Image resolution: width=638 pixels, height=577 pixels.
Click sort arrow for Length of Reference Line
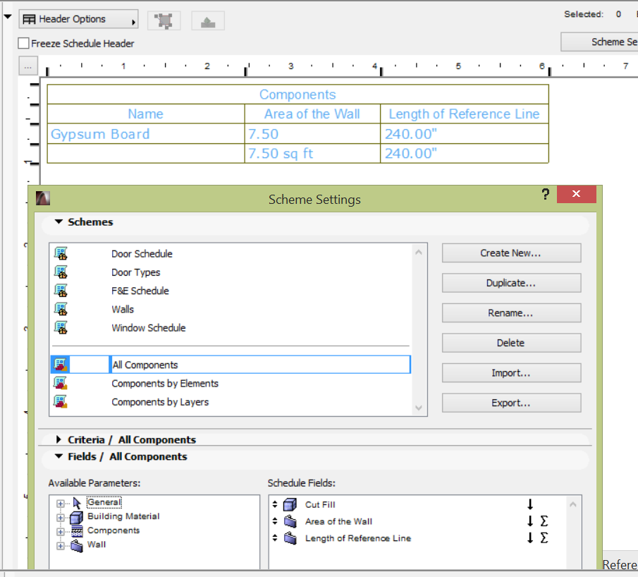530,538
